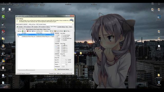Click the Apply/Synchronize Settings button
This screenshot has width=164, height=92.
coord(63,69)
